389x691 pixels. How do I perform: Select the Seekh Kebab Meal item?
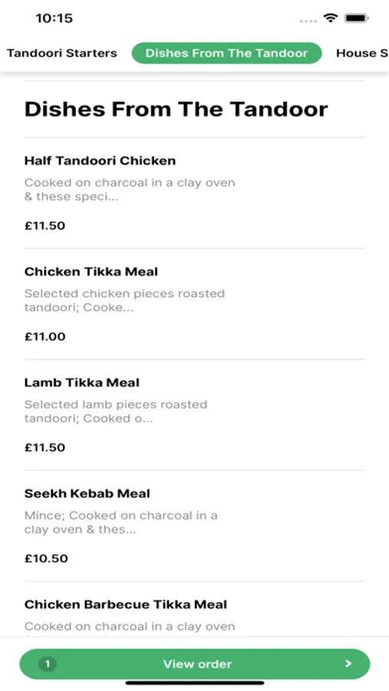195,526
